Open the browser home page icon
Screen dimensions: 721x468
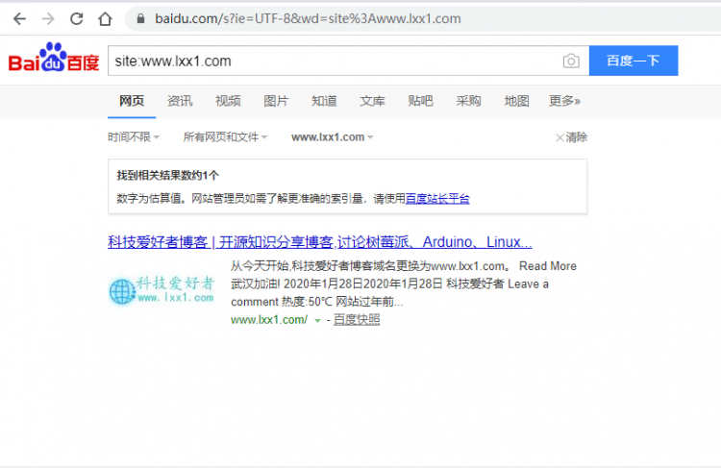106,19
